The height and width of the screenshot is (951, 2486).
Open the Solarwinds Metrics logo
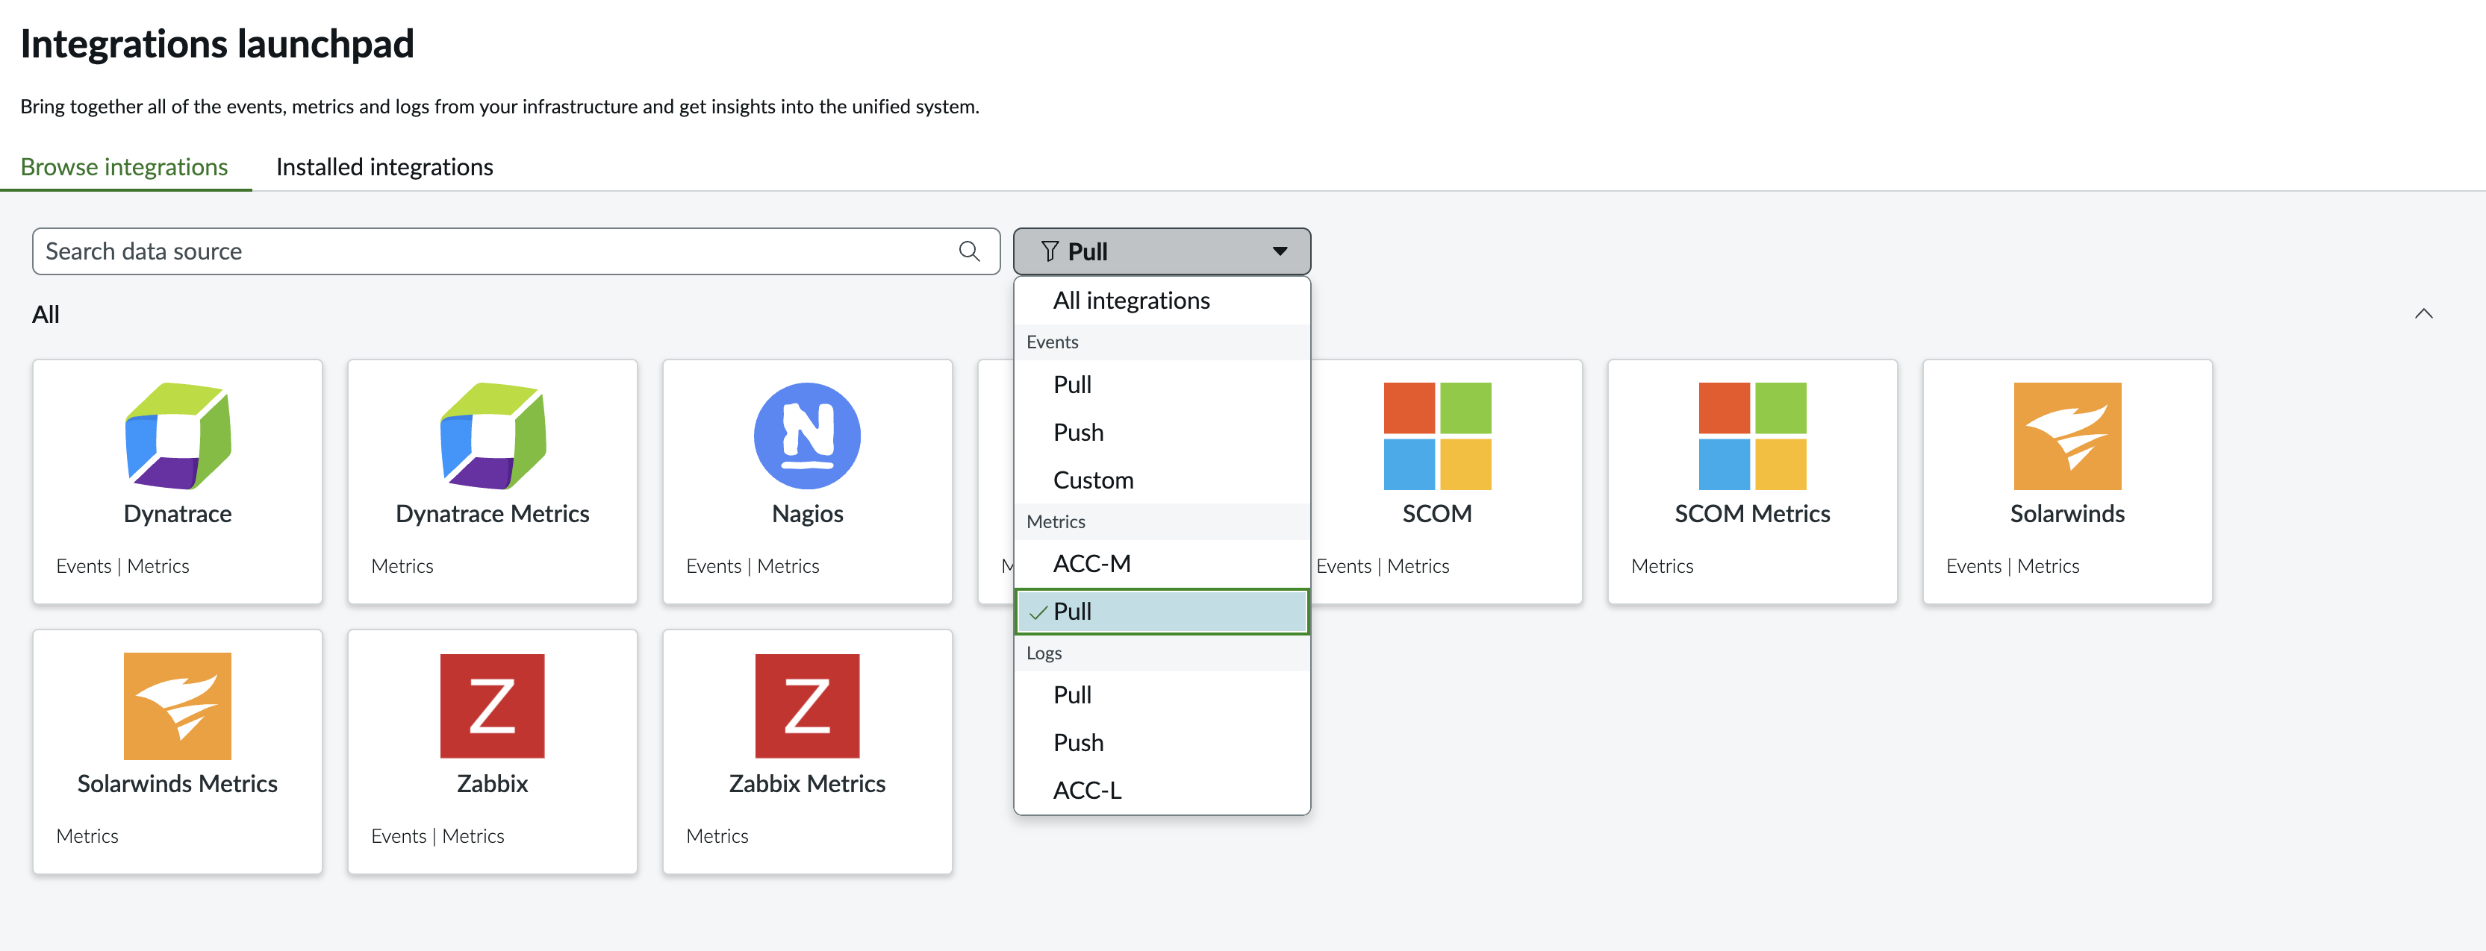(178, 706)
